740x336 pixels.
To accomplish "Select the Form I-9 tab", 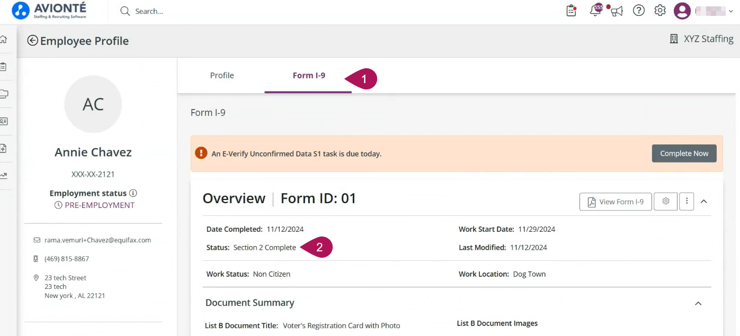I will (x=309, y=75).
